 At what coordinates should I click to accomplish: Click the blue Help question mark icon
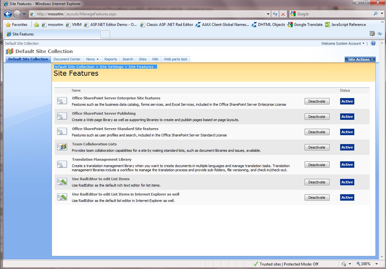pos(373,43)
